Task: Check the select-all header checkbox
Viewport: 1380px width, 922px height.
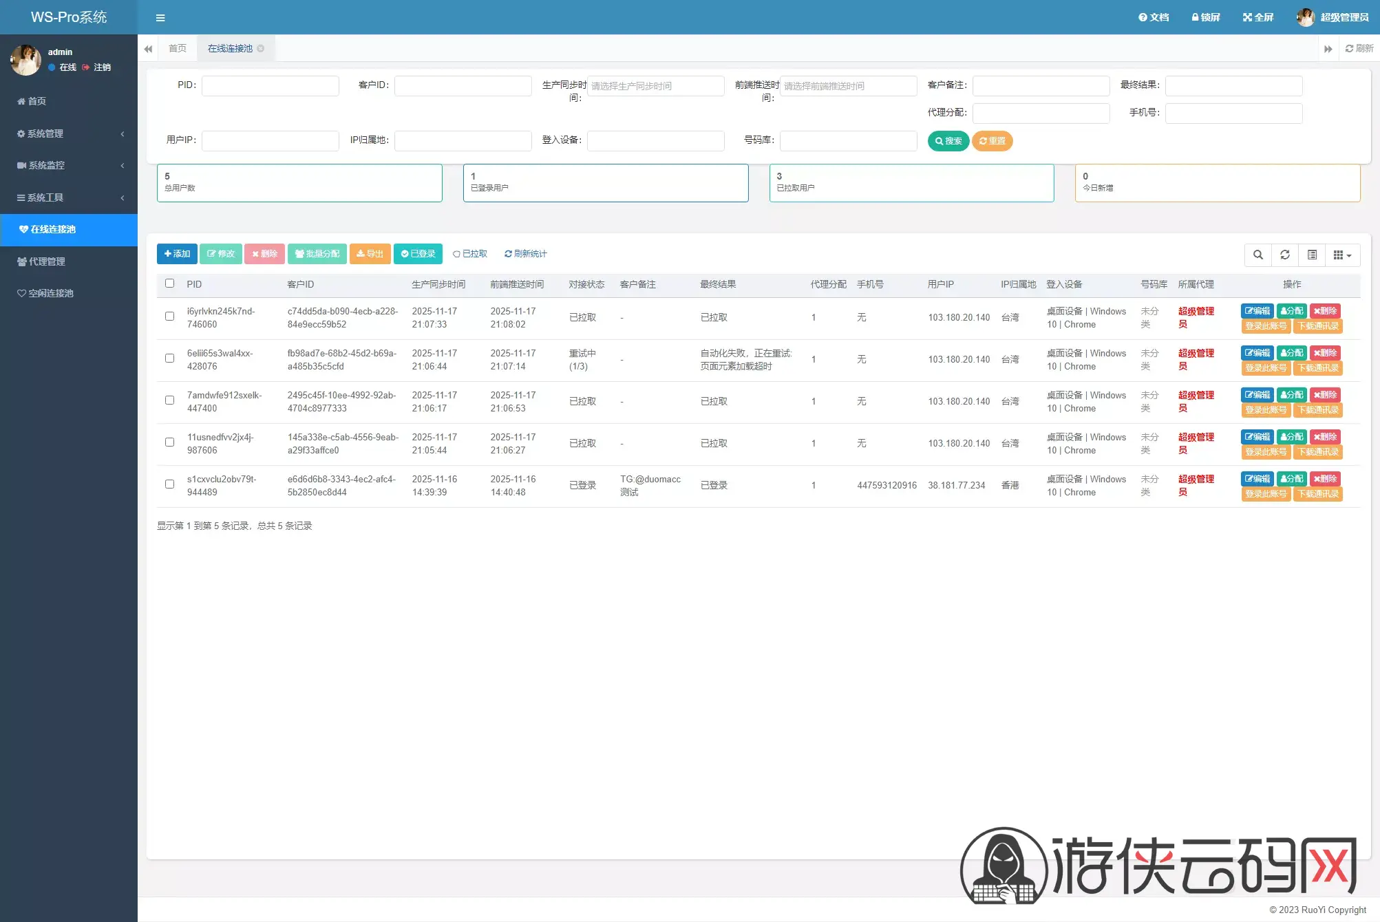Action: 169,283
